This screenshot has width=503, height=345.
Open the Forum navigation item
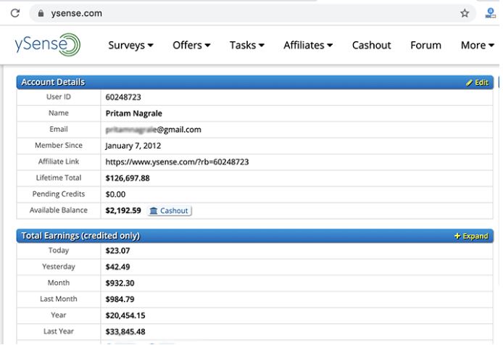click(425, 45)
